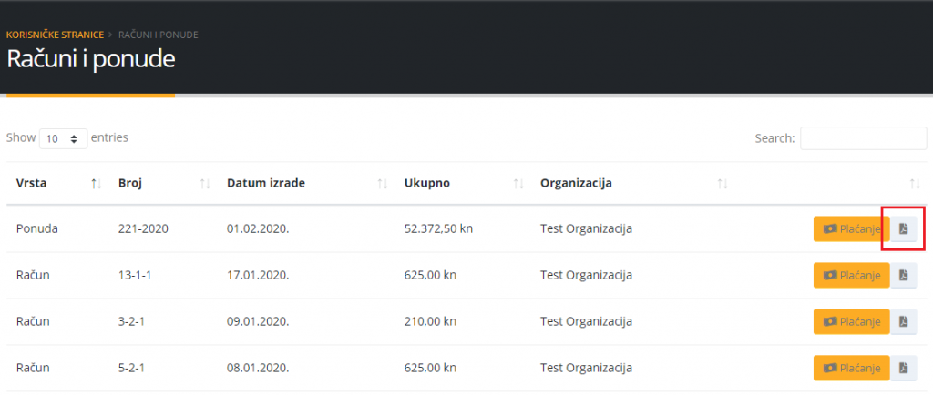Screen dimensions: 933x395
Task: Sort table by Broj column
Action: coord(205,184)
